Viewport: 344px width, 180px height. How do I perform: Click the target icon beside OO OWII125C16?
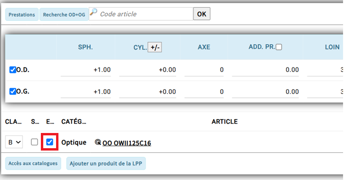pos(98,142)
